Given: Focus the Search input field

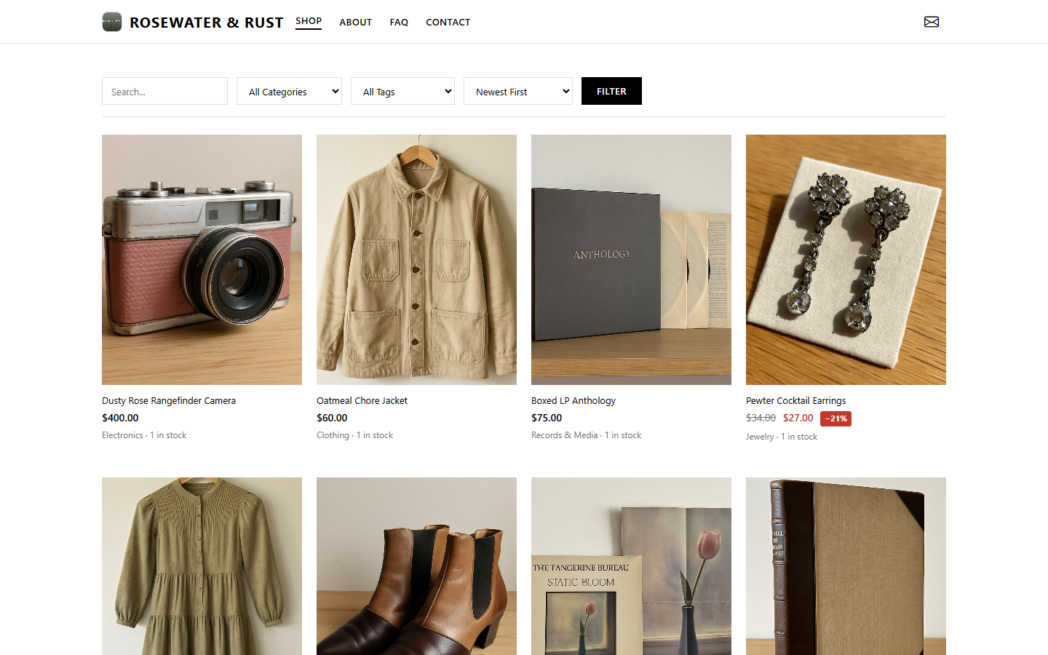Looking at the screenshot, I should (x=164, y=91).
